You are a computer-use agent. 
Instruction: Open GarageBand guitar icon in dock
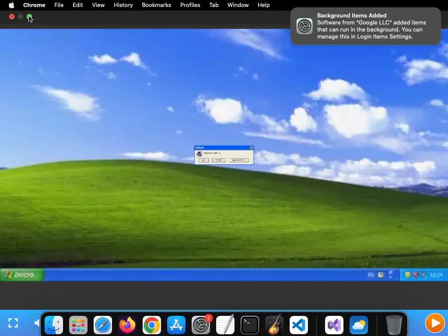pyautogui.click(x=274, y=325)
